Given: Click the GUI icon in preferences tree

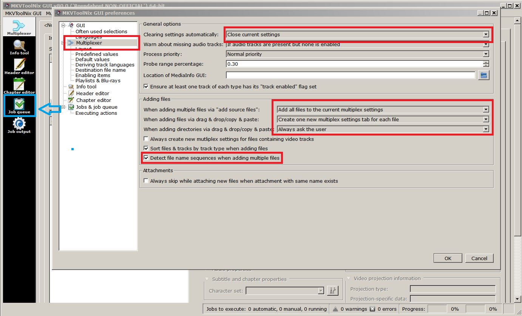Looking at the screenshot, I should pos(71,25).
